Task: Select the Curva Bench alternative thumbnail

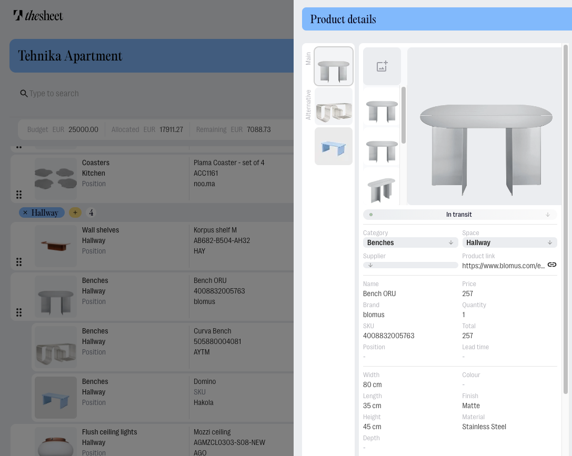Action: click(x=334, y=107)
